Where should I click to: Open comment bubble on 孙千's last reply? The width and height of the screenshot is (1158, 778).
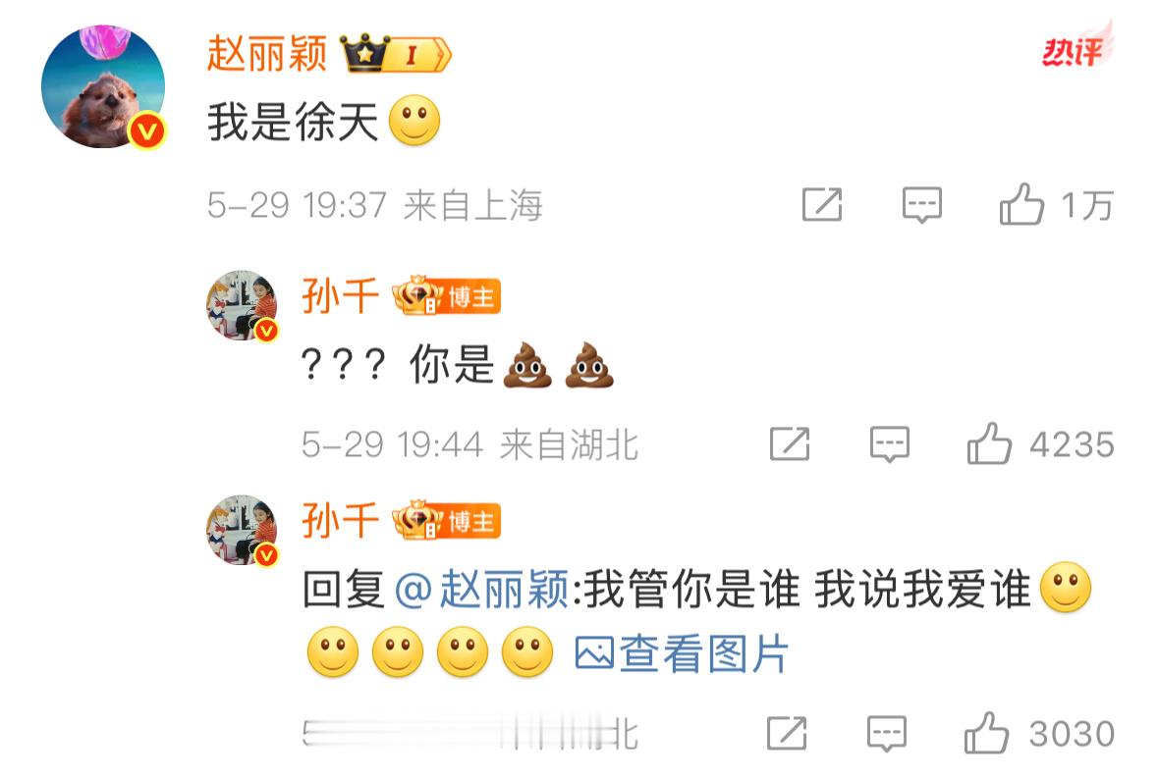(886, 734)
